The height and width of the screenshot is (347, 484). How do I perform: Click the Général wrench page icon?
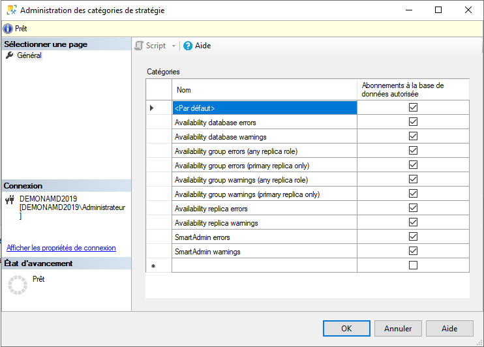tap(9, 55)
